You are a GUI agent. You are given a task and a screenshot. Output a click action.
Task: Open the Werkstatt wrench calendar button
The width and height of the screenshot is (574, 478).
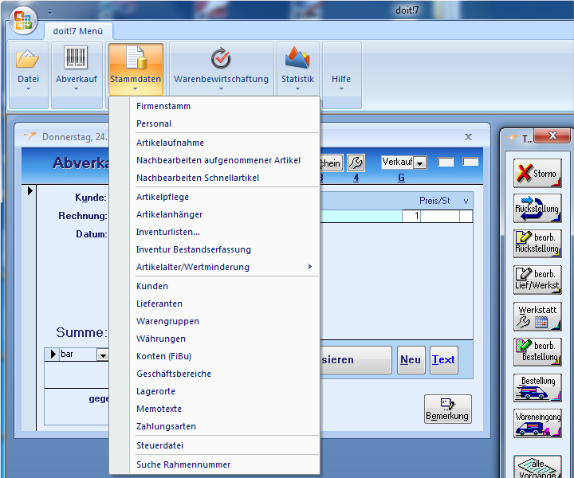(x=537, y=316)
